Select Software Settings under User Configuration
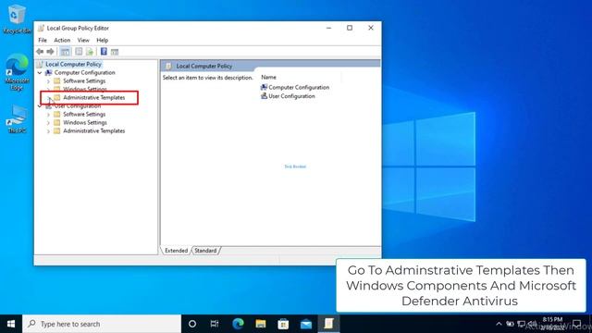The height and width of the screenshot is (333, 592). point(84,114)
